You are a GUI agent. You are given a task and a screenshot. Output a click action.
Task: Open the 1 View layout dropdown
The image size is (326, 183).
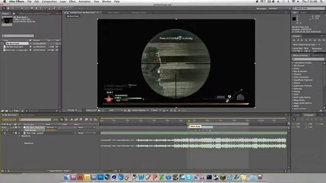click(156, 111)
